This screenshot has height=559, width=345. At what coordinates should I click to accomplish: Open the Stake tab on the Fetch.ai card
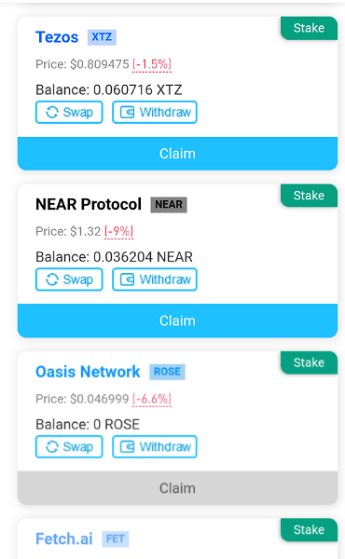coord(309,530)
